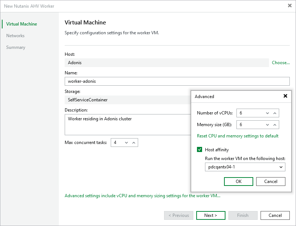The image size is (296, 226).
Task: Decrease the Memory size (GB) value
Action: coord(267,125)
